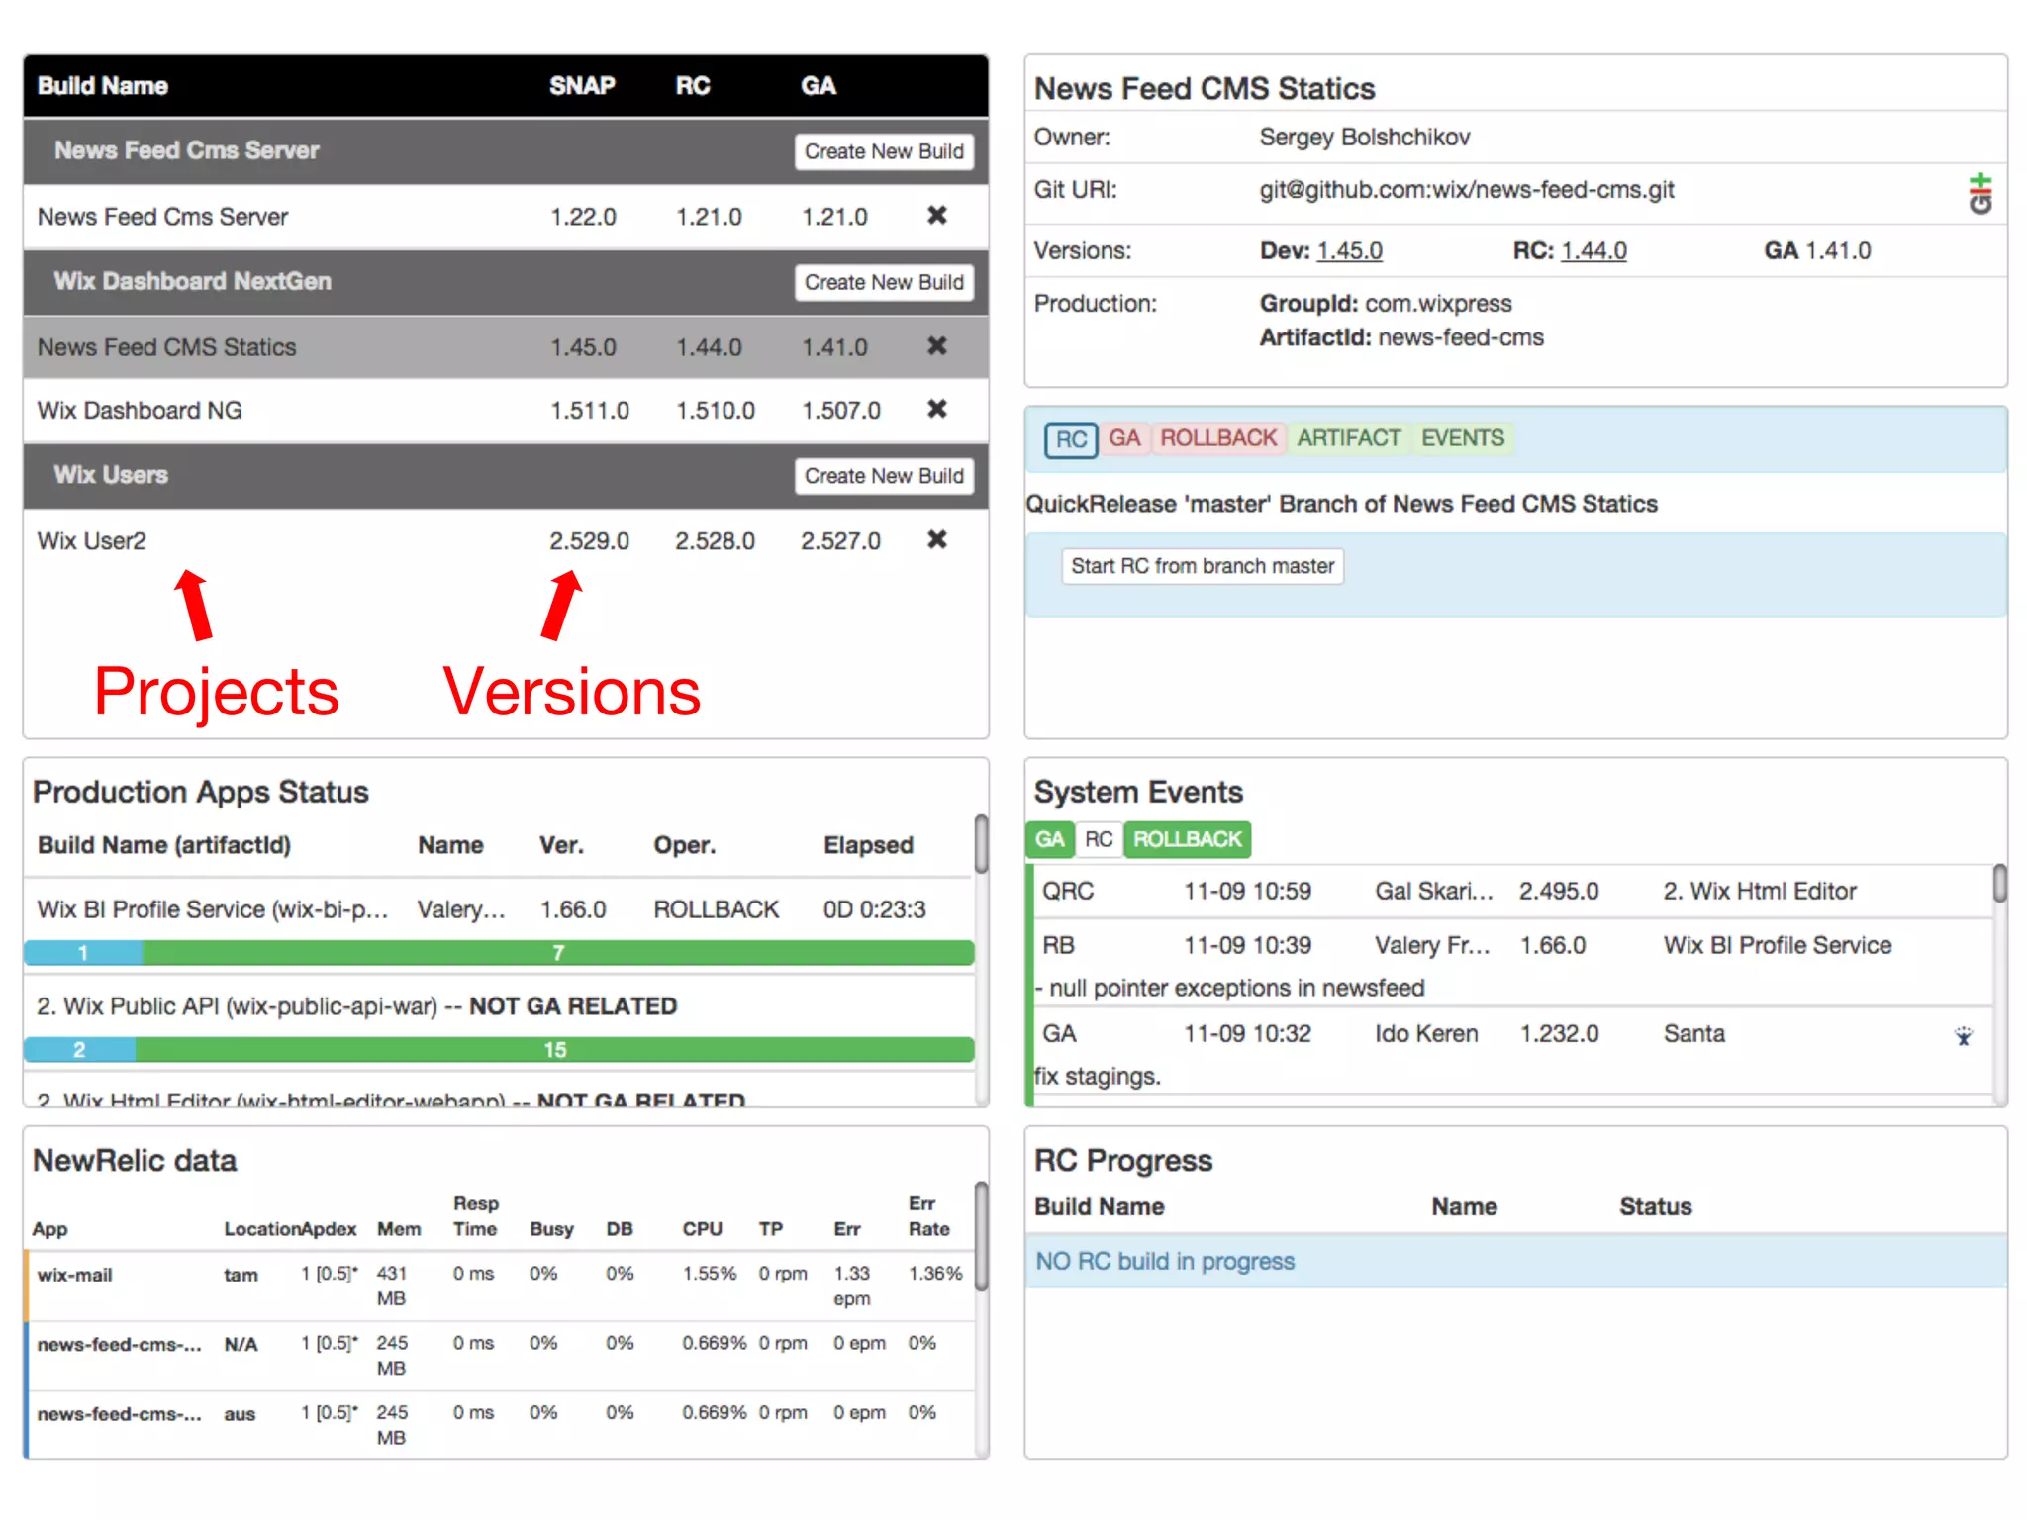Switch to the GA tab in build details
2027x1520 pixels.
tap(1124, 438)
